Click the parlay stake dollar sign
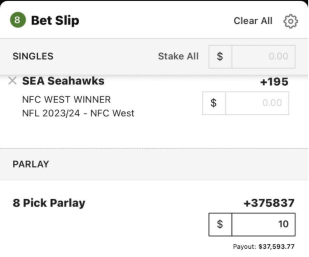The image size is (309, 257). (220, 224)
